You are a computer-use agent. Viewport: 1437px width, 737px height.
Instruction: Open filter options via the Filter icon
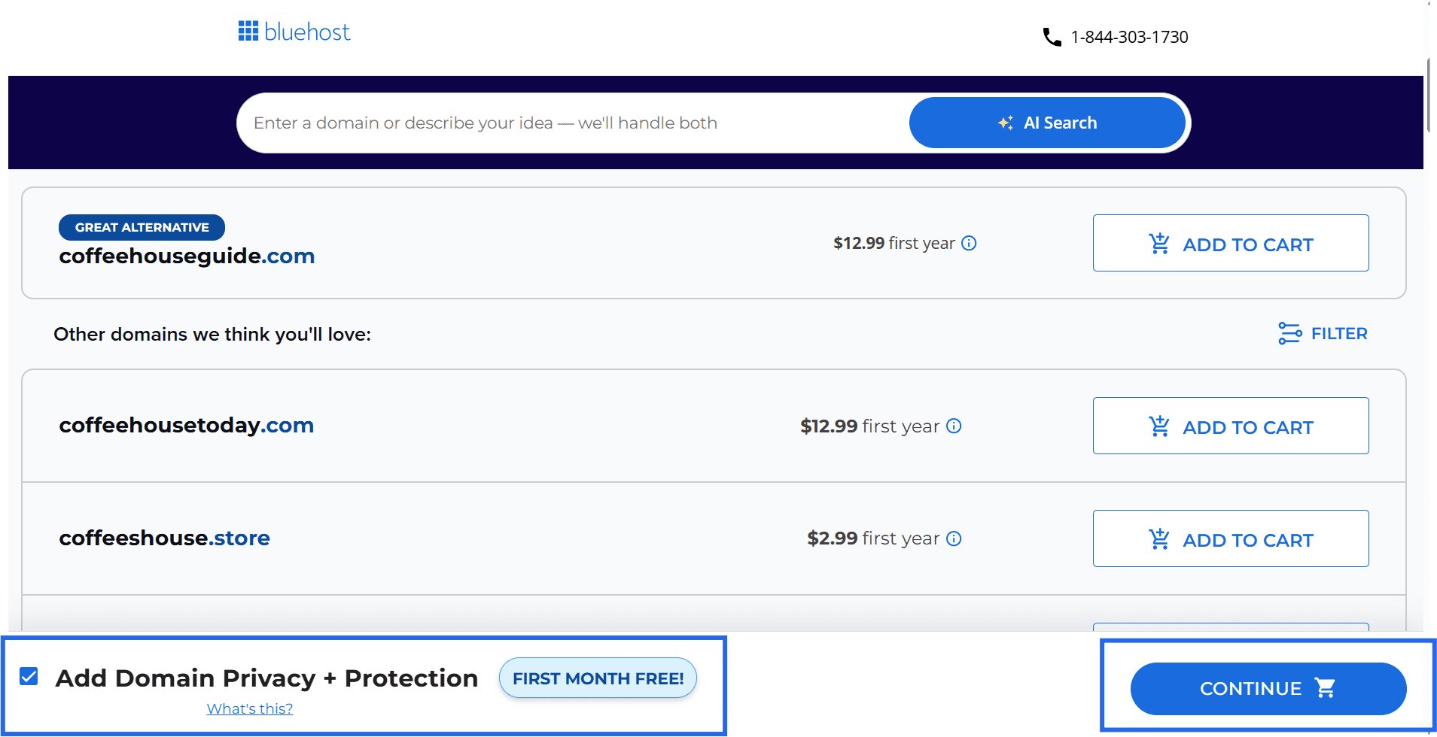pos(1289,333)
